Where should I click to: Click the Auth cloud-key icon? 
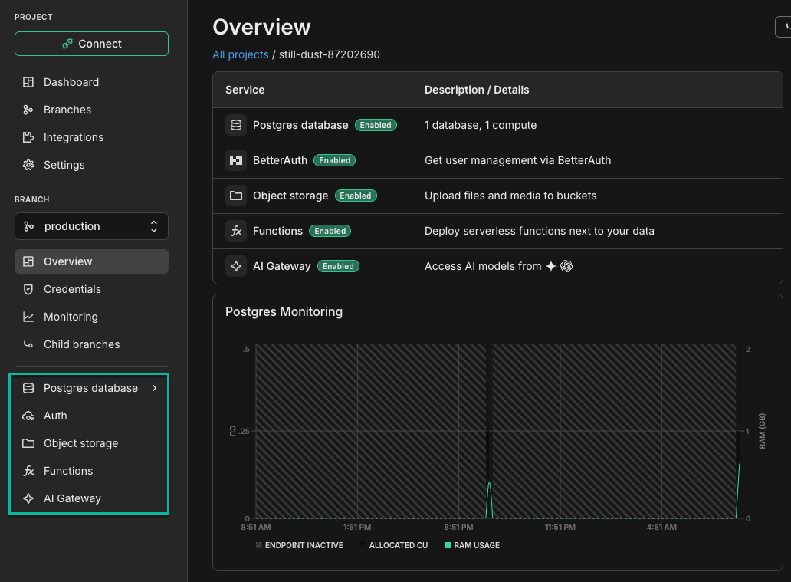[x=28, y=416]
